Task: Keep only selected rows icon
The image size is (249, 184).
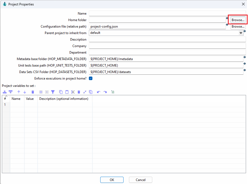Action: (x=91, y=92)
